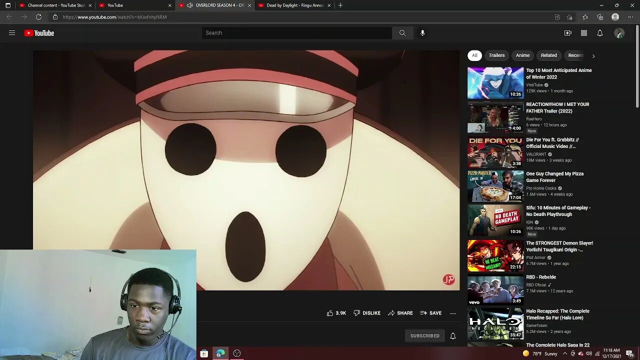Open the more actions ellipsis menu
The image size is (640, 360).
click(x=453, y=313)
